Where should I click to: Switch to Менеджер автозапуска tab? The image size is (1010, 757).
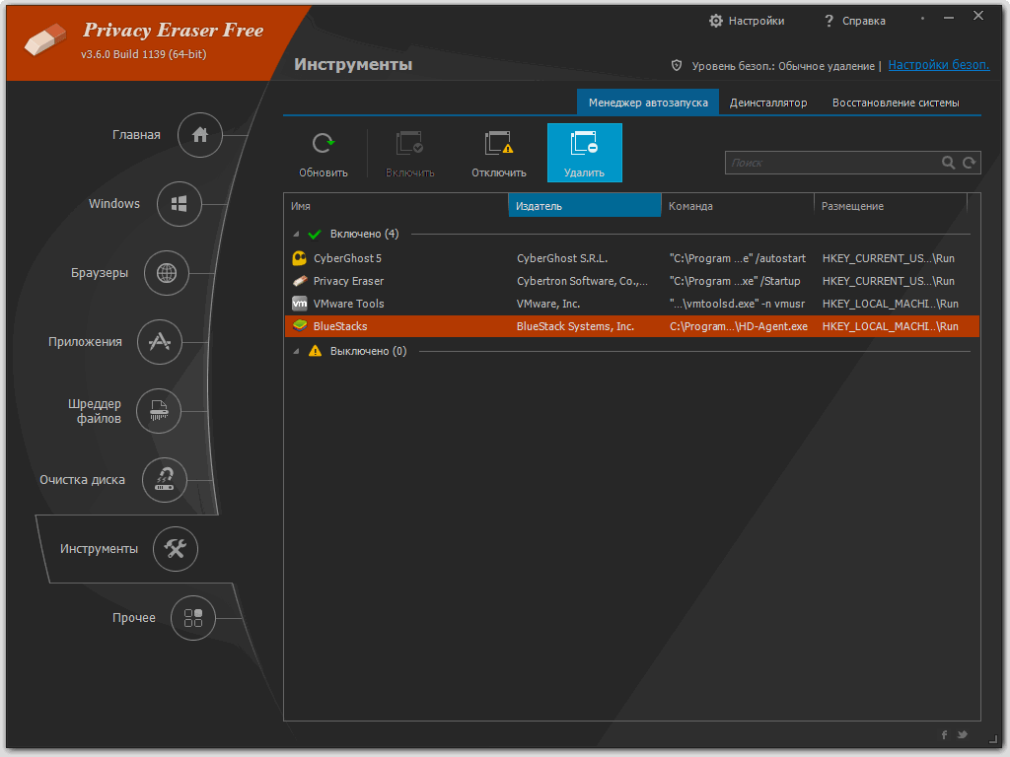[648, 103]
